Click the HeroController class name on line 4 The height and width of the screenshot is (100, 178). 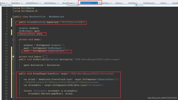38,17
